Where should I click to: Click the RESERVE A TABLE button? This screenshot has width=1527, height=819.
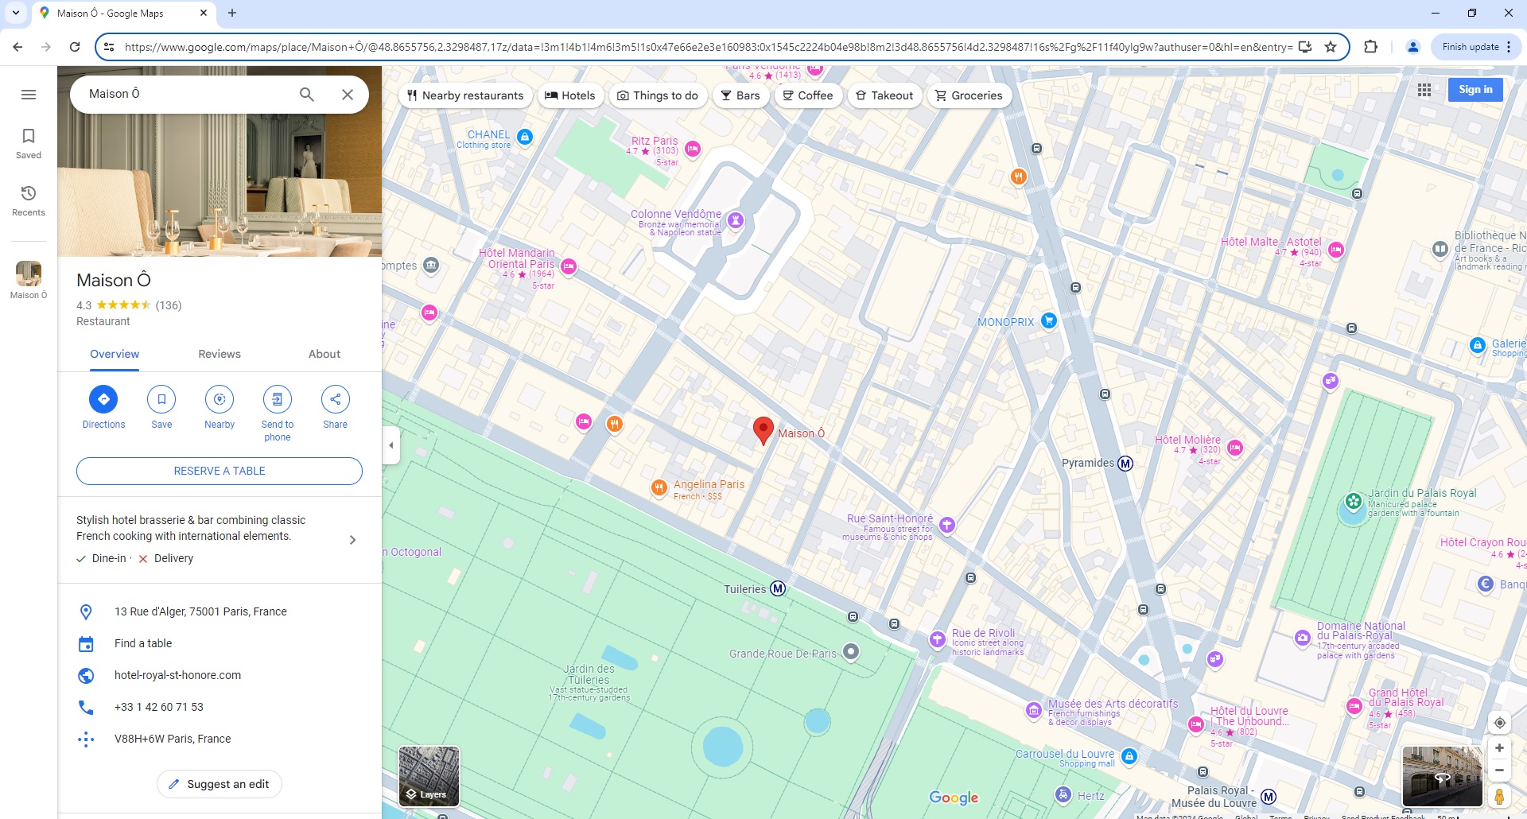click(220, 471)
